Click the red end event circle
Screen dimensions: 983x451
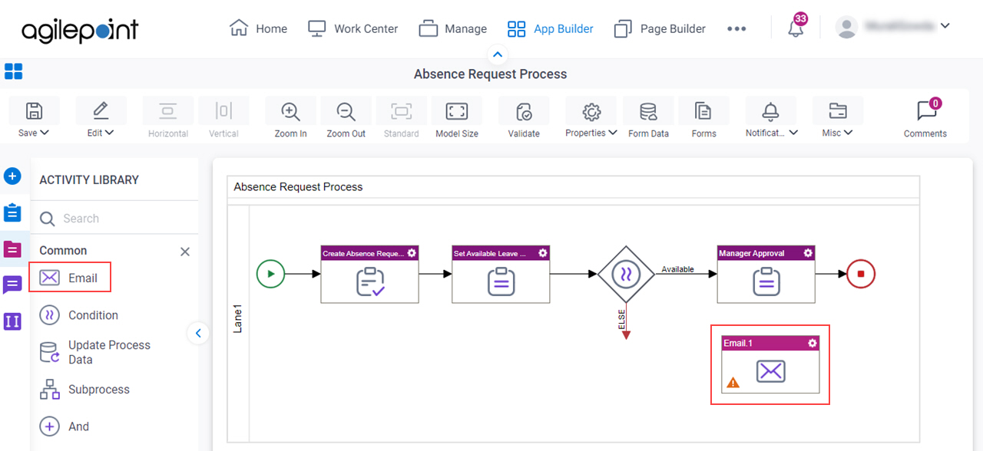(861, 274)
